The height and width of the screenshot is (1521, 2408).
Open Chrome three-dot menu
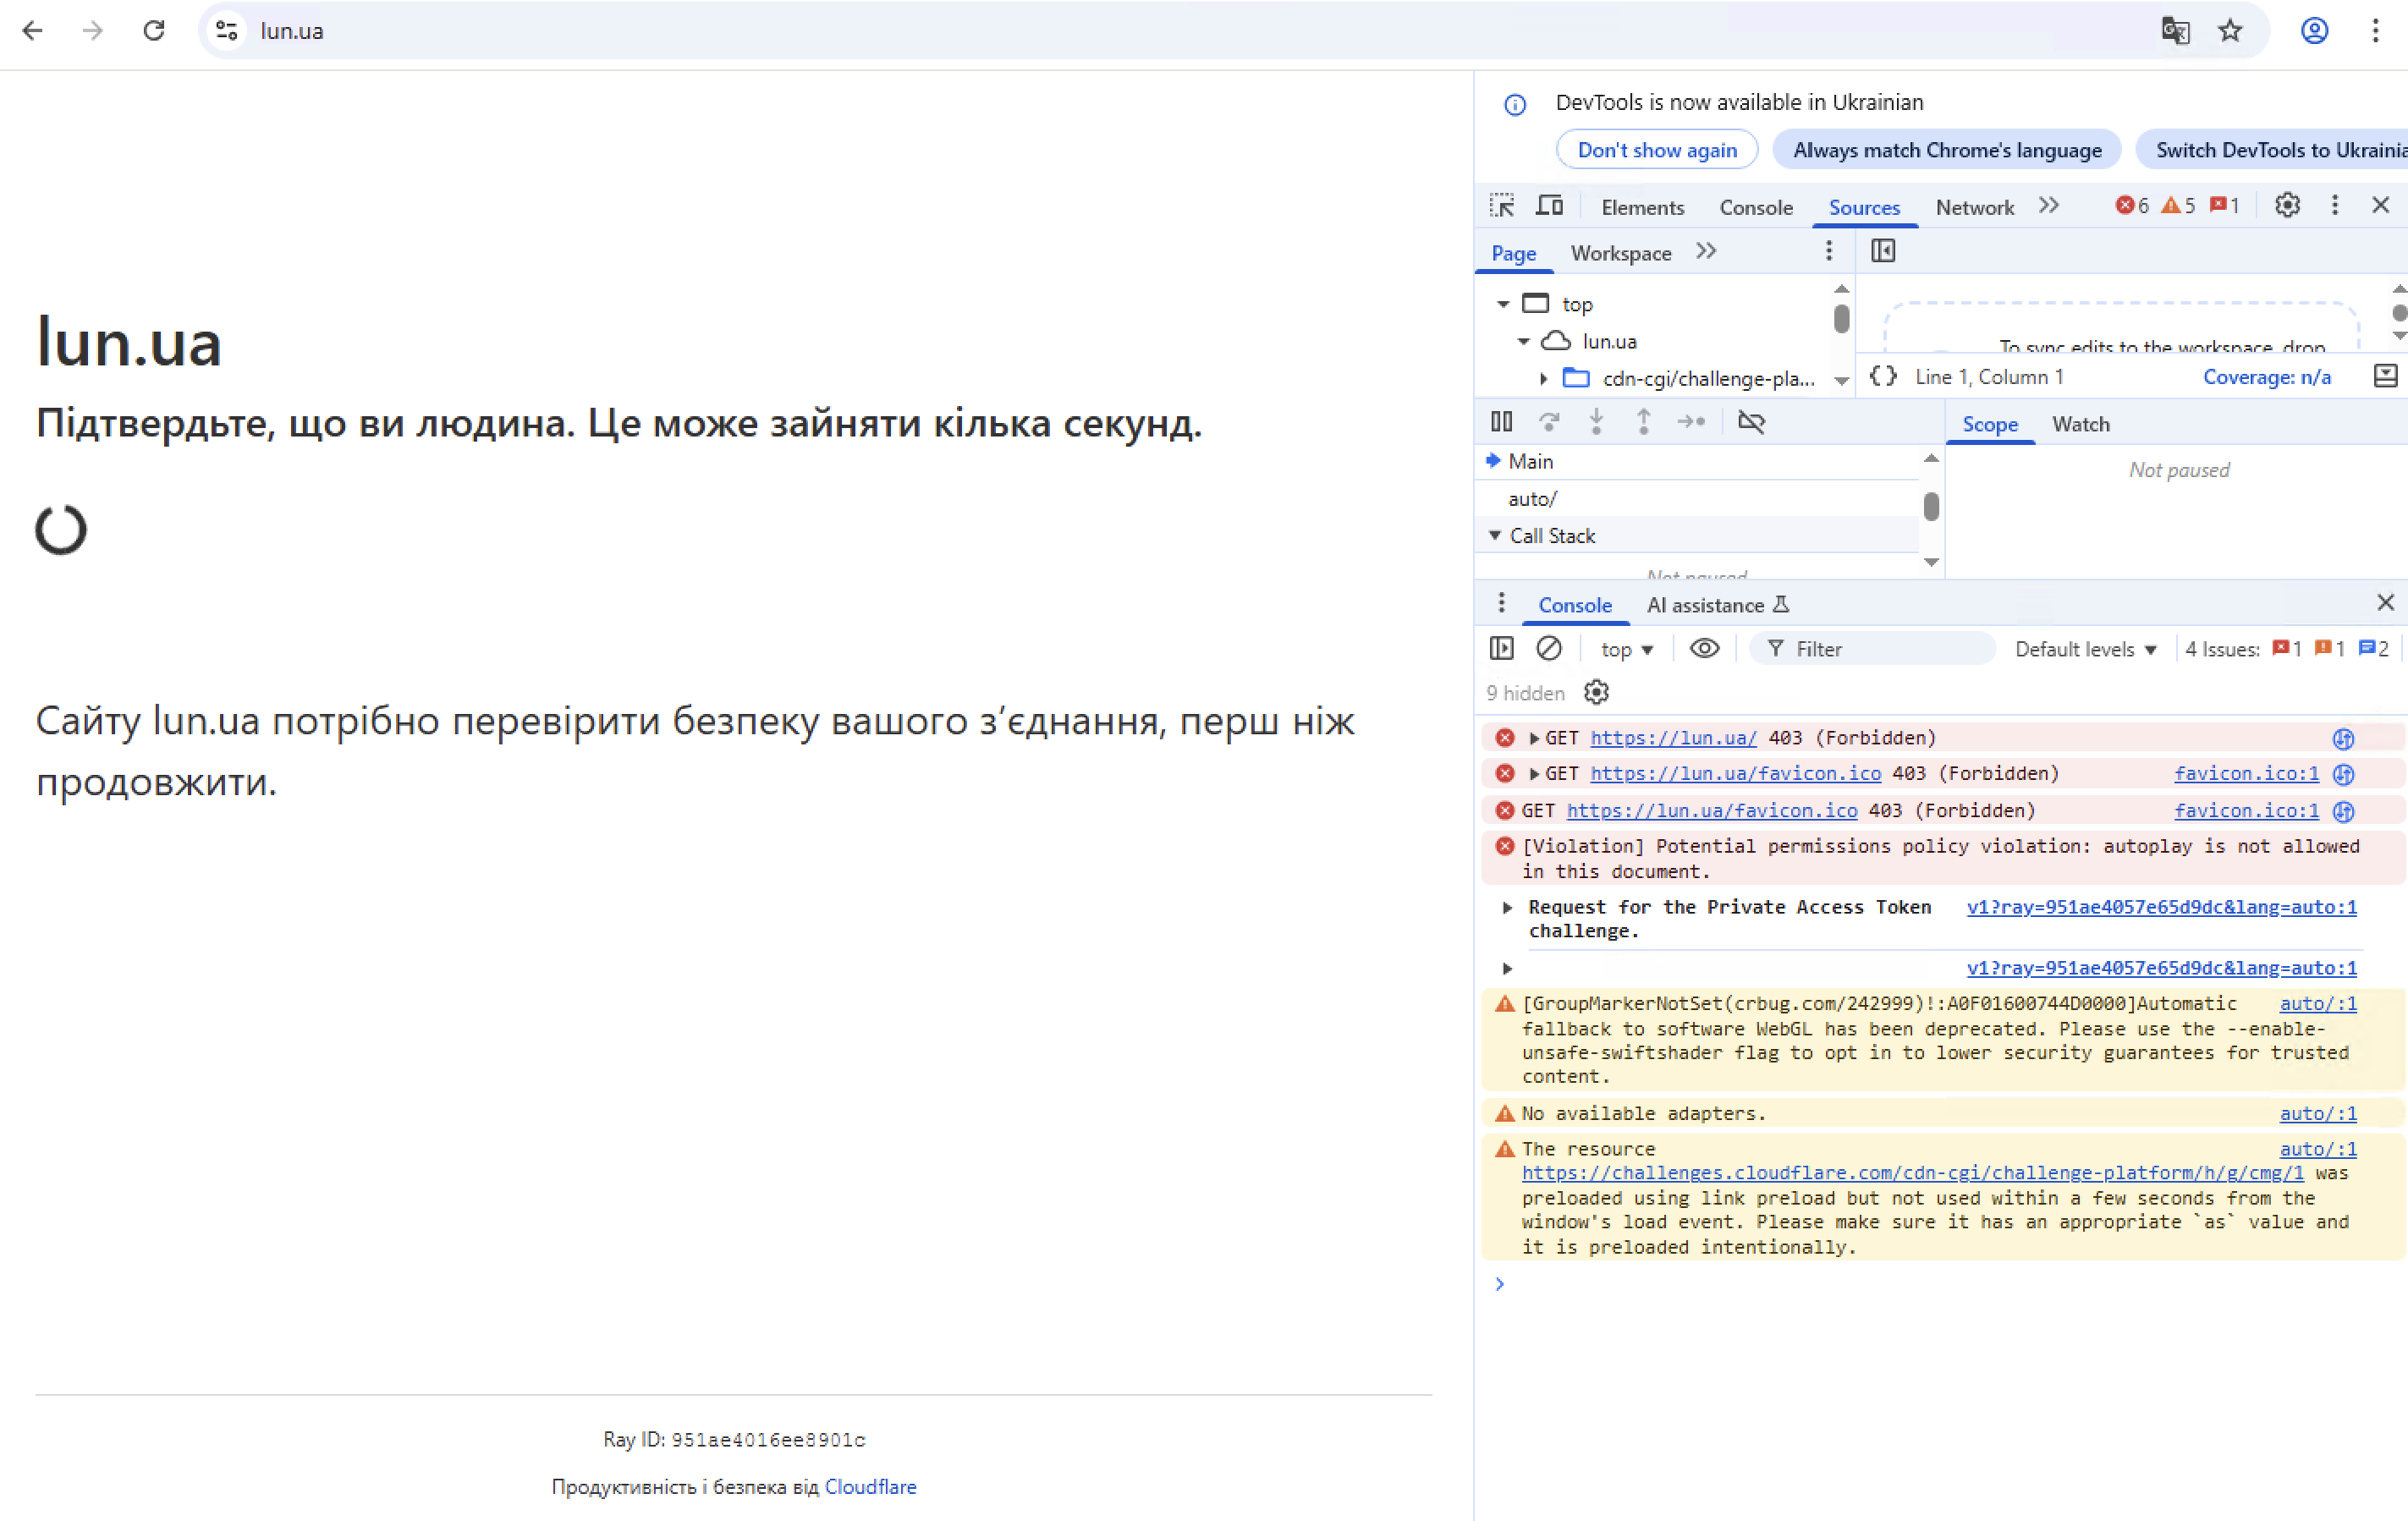tap(2375, 31)
